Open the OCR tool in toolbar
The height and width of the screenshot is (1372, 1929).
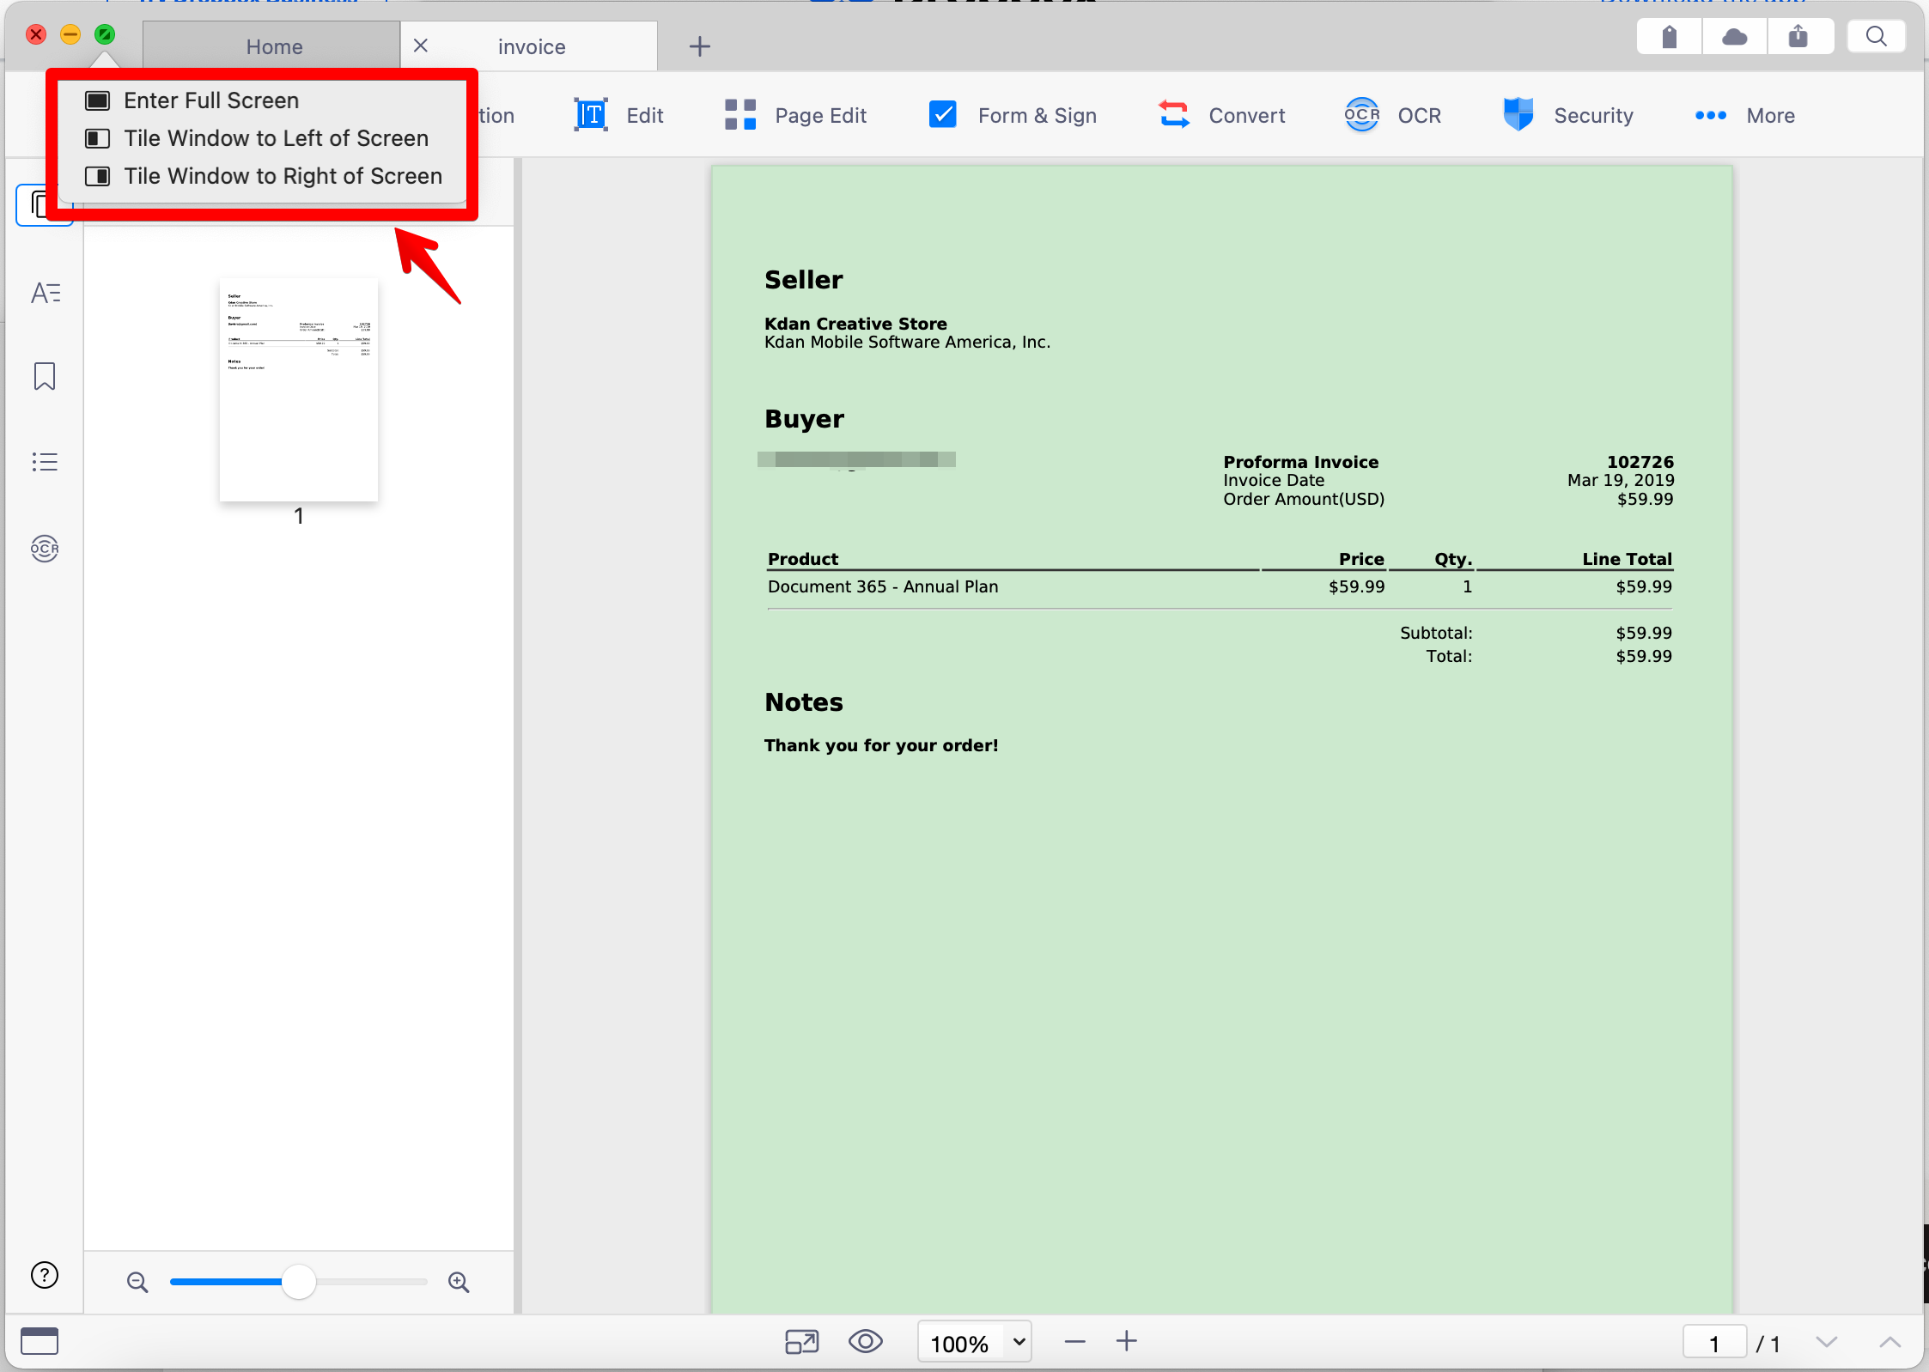click(1393, 115)
